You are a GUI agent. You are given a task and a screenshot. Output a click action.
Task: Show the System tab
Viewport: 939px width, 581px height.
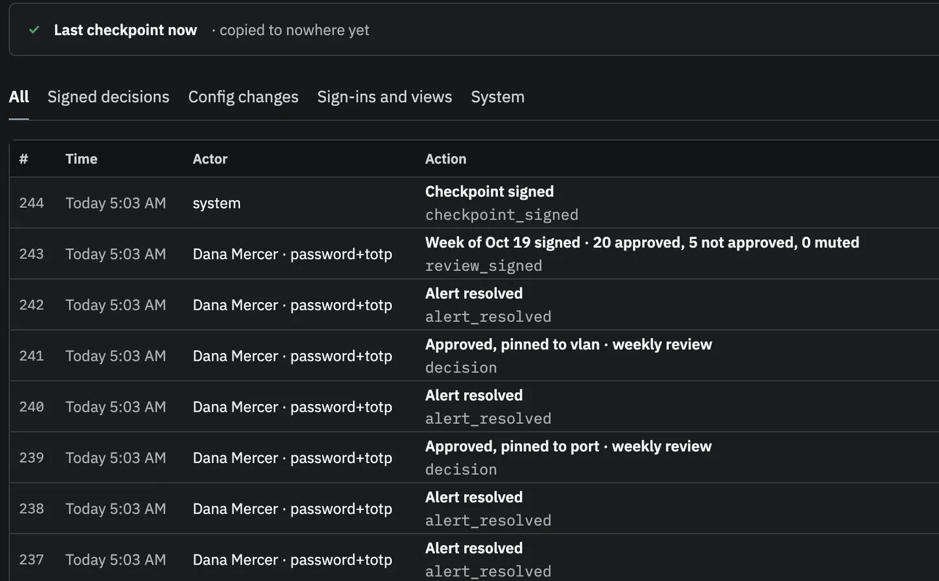pyautogui.click(x=498, y=97)
